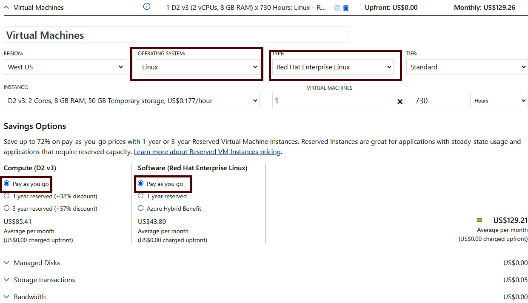Image resolution: width=528 pixels, height=303 pixels.
Task: Open the Region dropdown showing West US
Action: point(64,67)
